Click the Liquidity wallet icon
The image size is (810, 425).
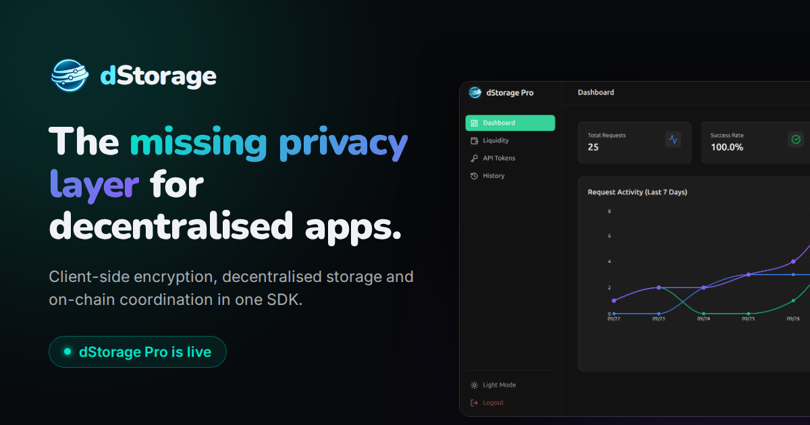click(475, 140)
